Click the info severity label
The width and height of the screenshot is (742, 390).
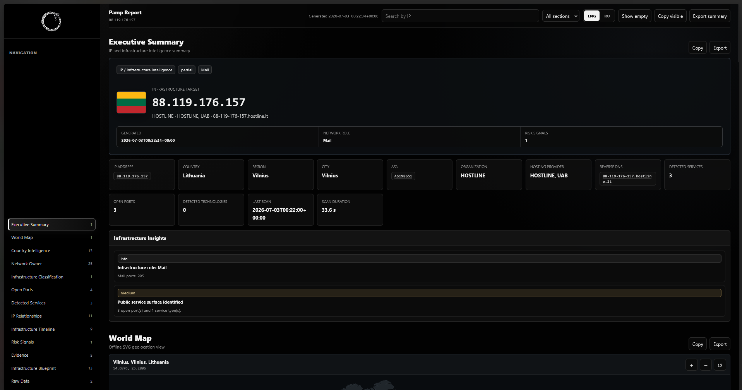click(419, 259)
